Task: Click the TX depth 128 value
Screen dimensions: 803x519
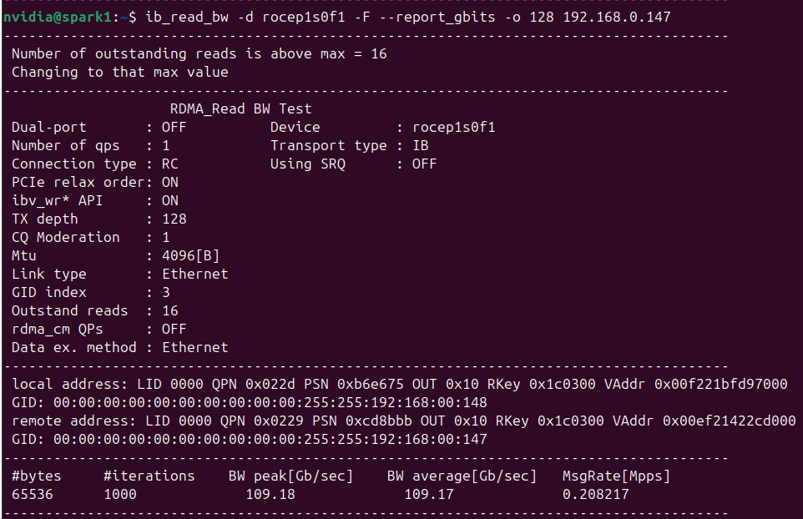Action: click(x=174, y=219)
